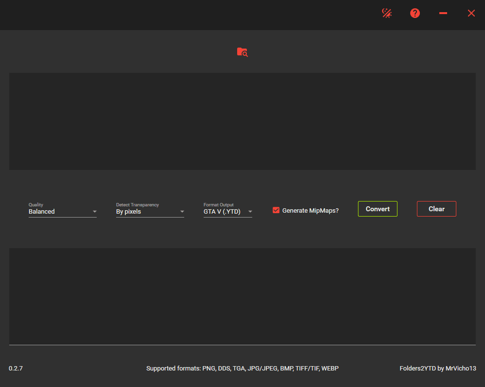Click the "Folders2YTD by MrVicho13" credit
The image size is (485, 387).
point(437,369)
